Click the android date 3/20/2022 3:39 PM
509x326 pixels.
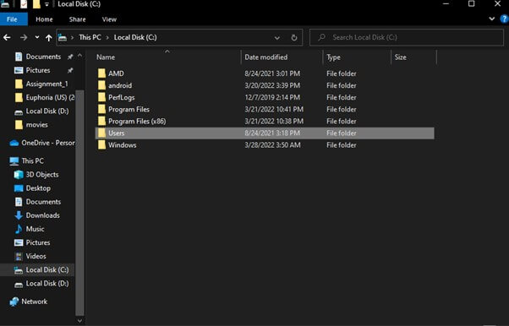(x=272, y=85)
